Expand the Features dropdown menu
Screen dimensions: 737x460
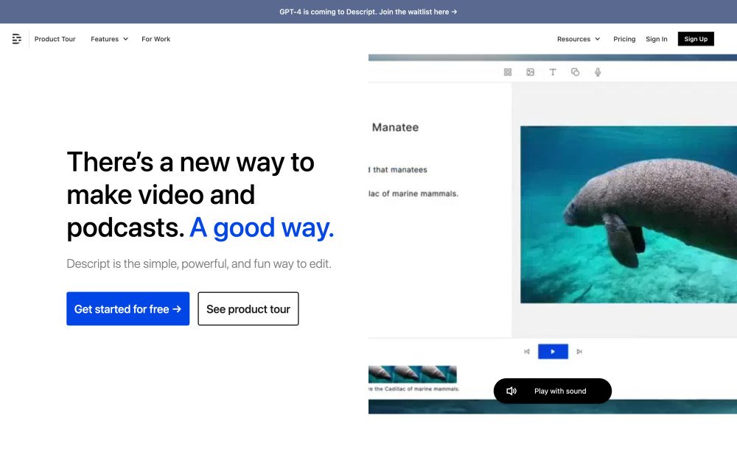coord(109,39)
